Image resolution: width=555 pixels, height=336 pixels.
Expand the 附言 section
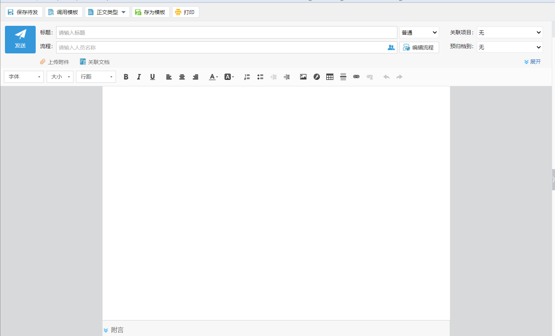[x=113, y=330]
